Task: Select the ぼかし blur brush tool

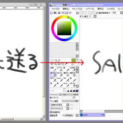Action: [x=53, y=79]
